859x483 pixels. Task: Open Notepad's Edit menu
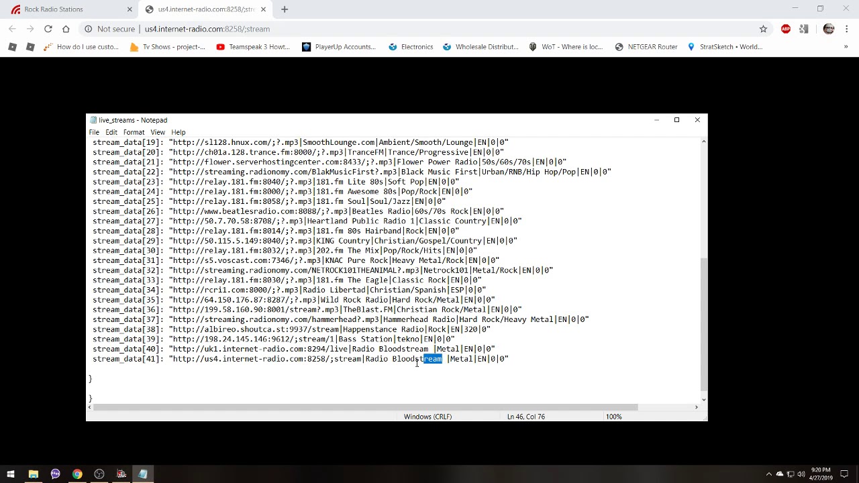coord(111,132)
